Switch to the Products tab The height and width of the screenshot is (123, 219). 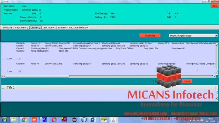(8, 28)
